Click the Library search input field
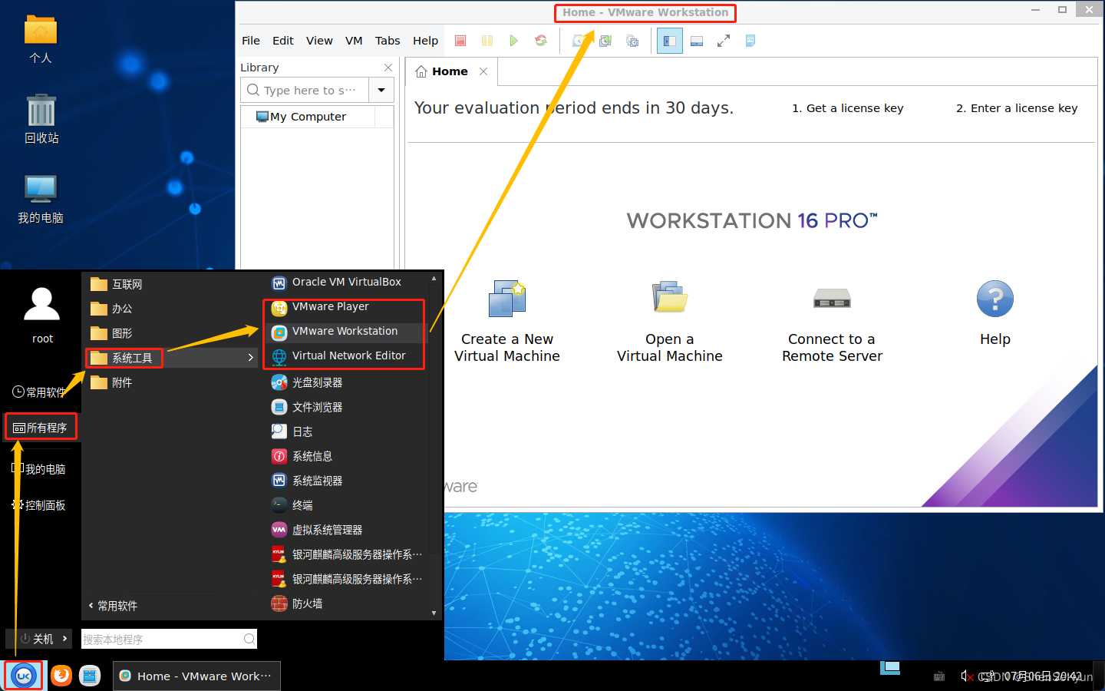1105x691 pixels. click(305, 90)
